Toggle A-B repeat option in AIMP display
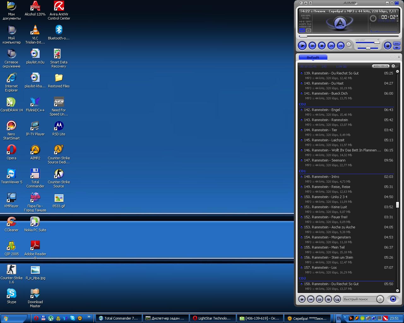Viewport: 404px width, 323px height. 306,21
